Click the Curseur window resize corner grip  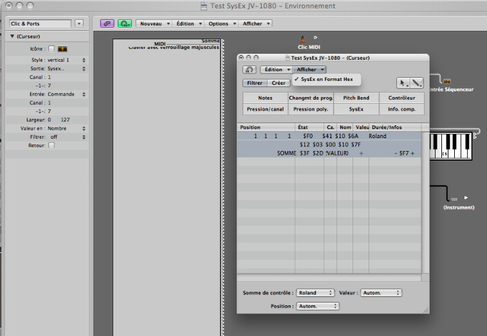tap(426, 310)
